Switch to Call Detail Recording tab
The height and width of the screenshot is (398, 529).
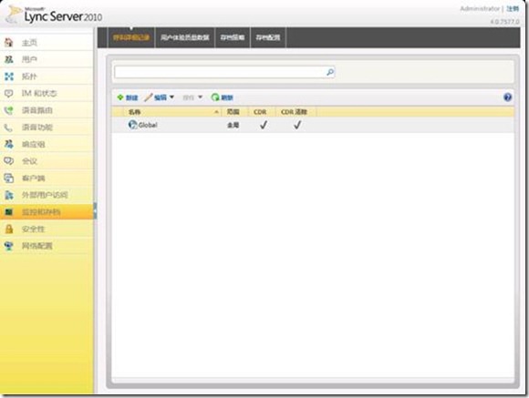[x=131, y=37]
